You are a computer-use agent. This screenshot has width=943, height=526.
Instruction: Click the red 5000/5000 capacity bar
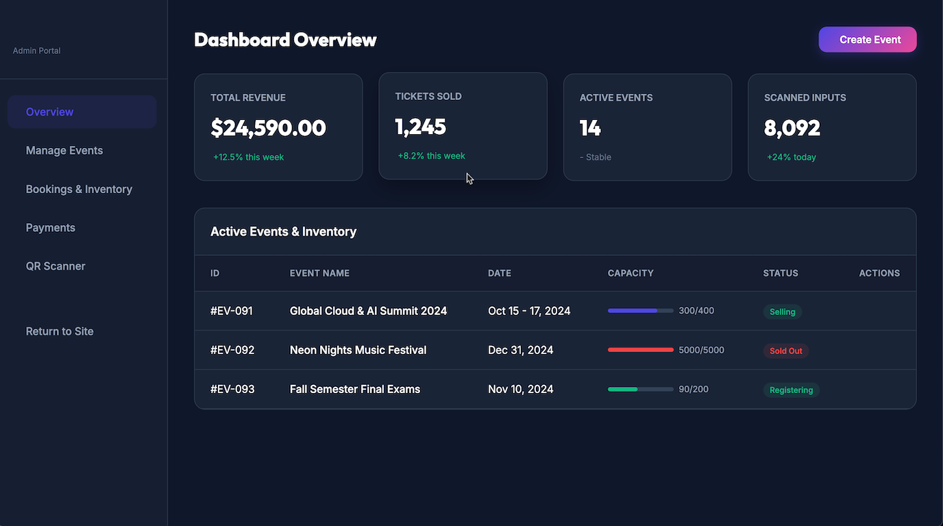point(641,350)
